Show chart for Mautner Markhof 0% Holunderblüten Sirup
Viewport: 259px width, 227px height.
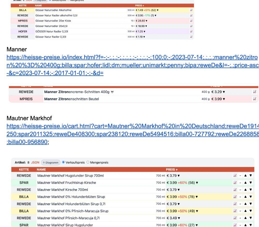[x=235, y=197]
